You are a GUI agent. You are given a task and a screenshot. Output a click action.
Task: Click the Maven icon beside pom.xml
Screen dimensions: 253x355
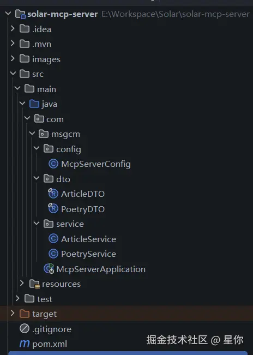coord(25,344)
